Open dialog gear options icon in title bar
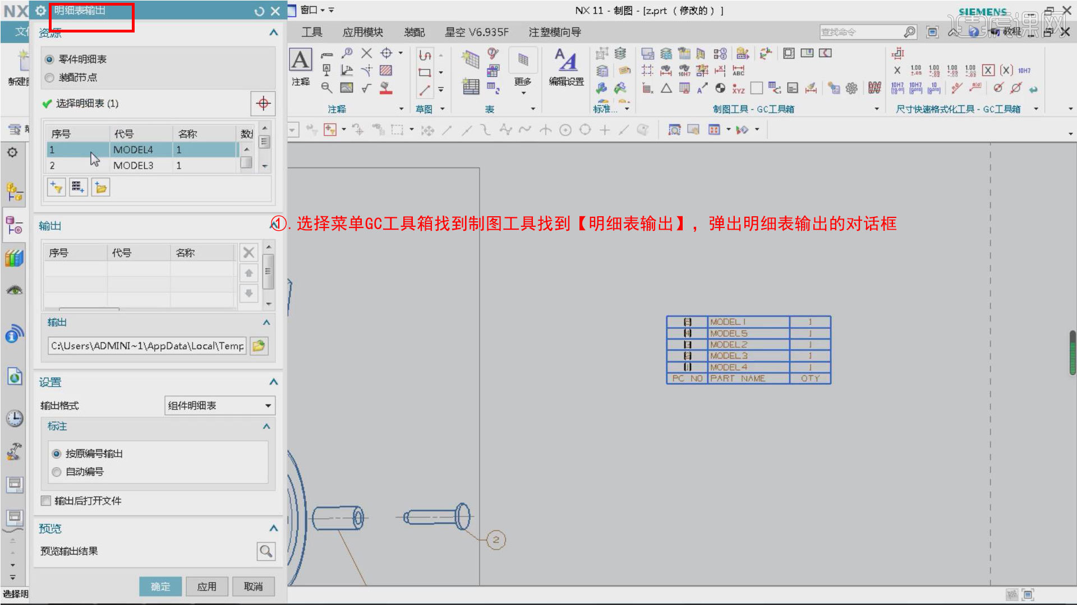The height and width of the screenshot is (605, 1077). pyautogui.click(x=41, y=11)
